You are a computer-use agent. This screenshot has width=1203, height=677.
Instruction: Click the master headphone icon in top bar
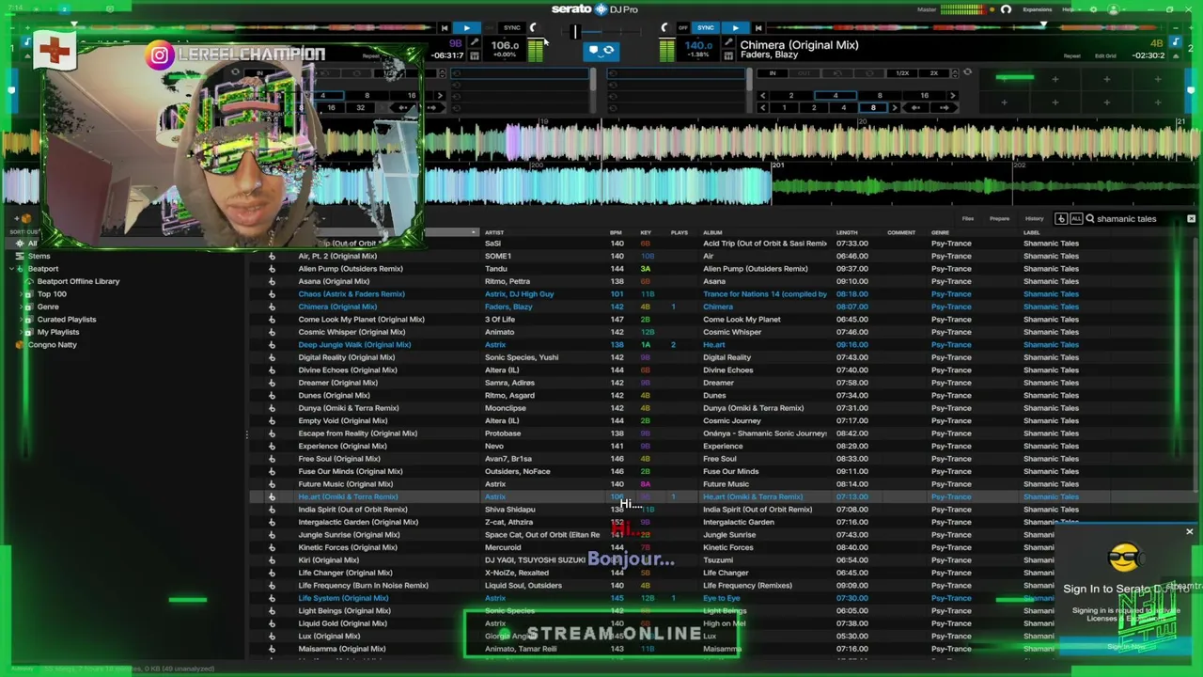tap(1006, 9)
